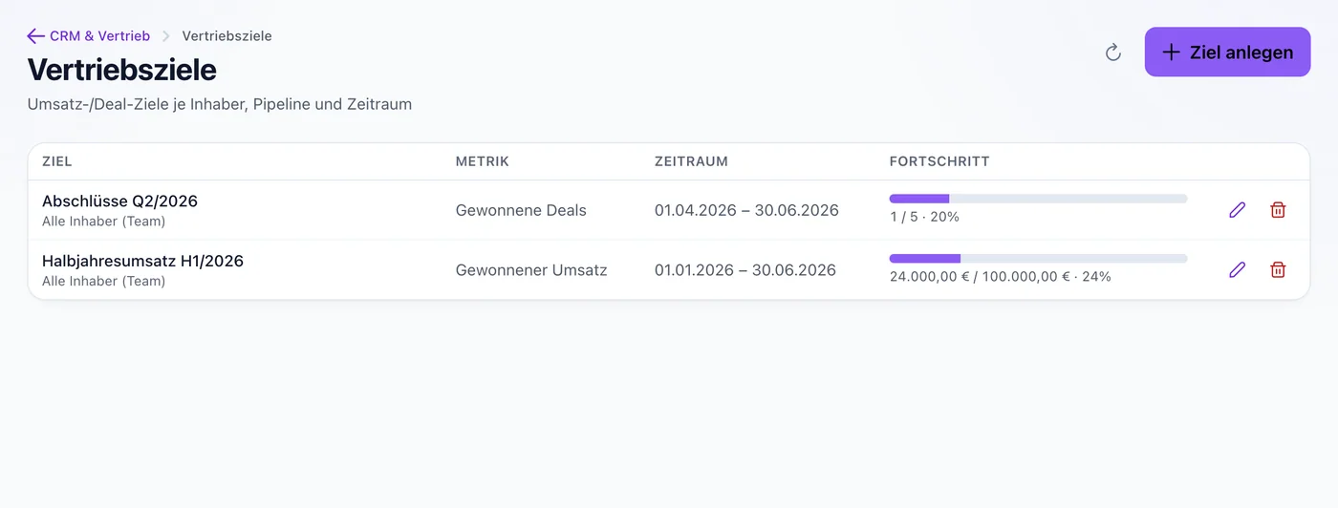Image resolution: width=1338 pixels, height=508 pixels.
Task: Click the Ziel anlegen button
Action: [x=1227, y=53]
